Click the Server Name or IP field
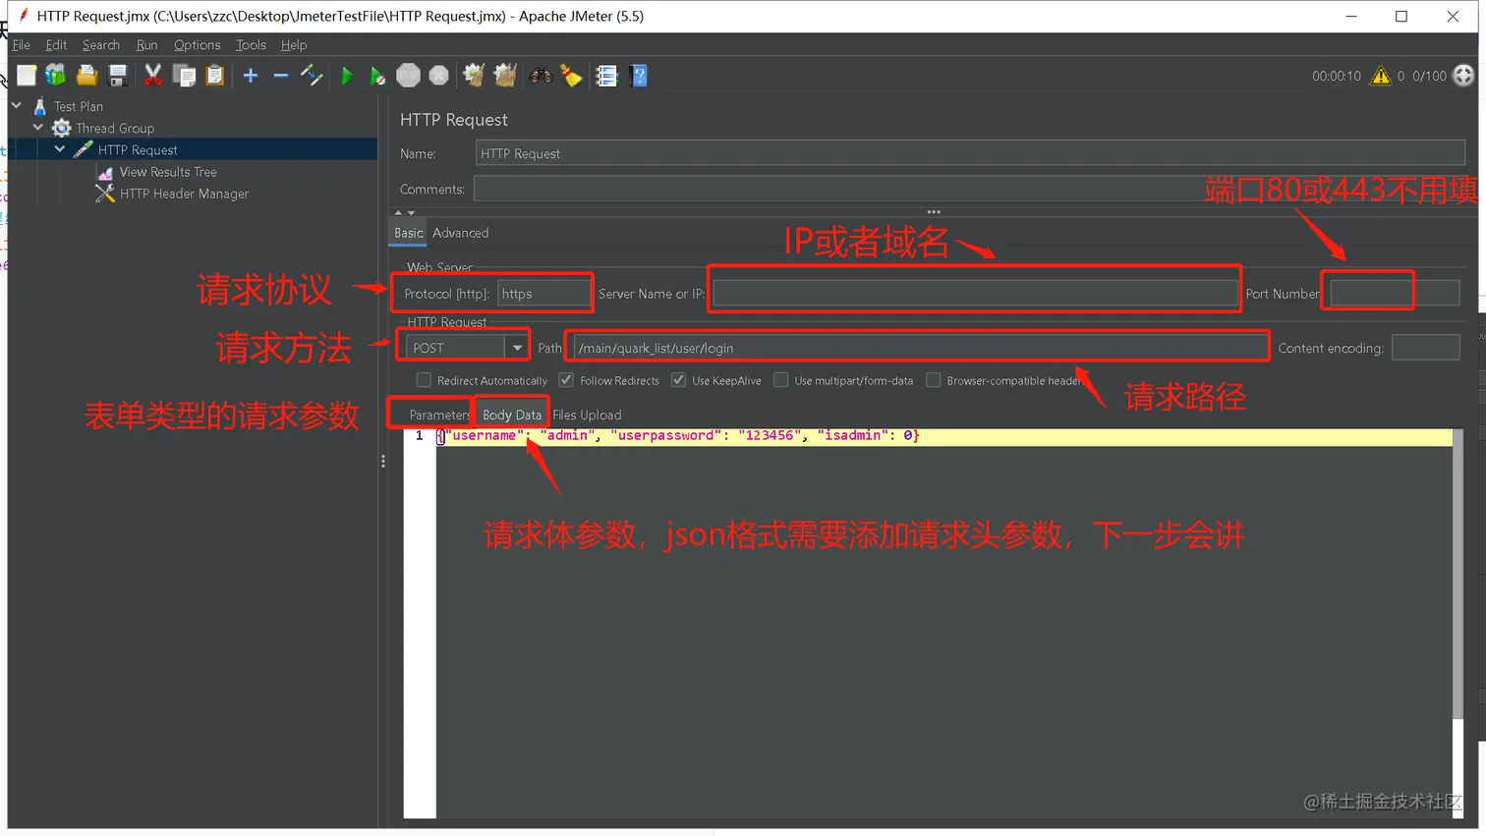The width and height of the screenshot is (1486, 836). pos(975,293)
